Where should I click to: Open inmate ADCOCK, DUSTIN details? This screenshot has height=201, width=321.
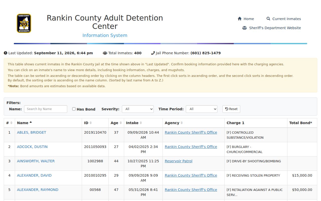[x=32, y=147]
